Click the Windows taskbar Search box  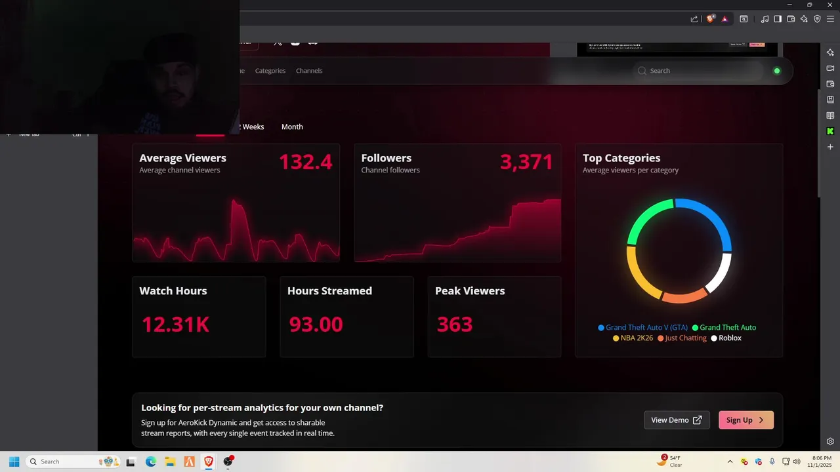point(73,462)
